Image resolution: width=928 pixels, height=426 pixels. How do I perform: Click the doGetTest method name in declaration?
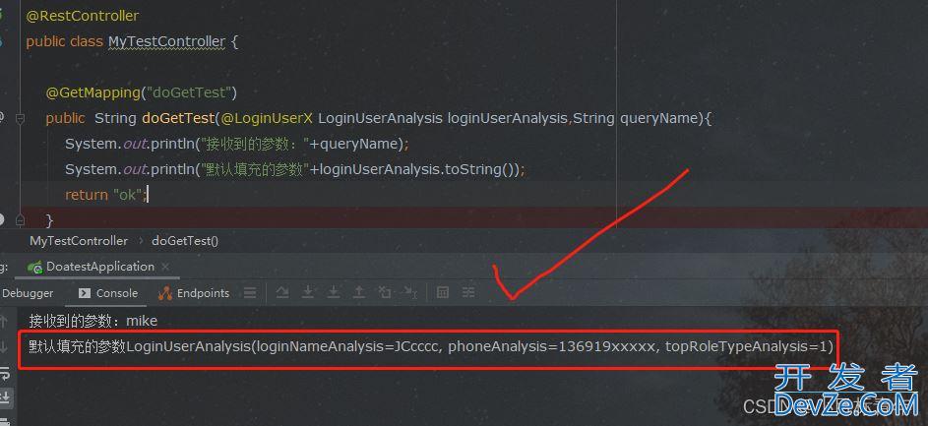[x=178, y=118]
